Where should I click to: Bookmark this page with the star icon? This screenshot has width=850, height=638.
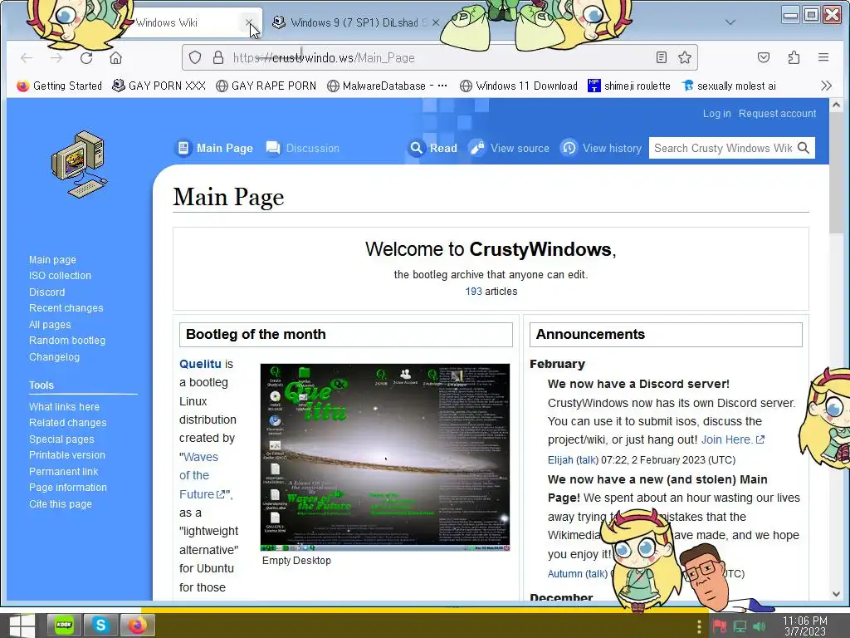pos(685,57)
